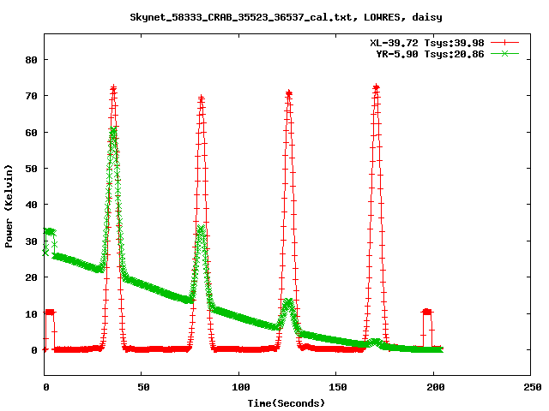549x411 pixels.
Task: Click the green plateau at 33 Kelvin near start
Action: [x=50, y=231]
